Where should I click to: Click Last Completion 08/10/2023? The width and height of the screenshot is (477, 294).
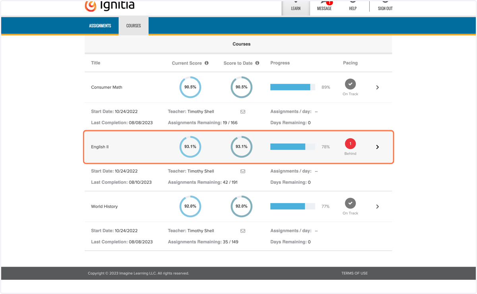coord(122,183)
